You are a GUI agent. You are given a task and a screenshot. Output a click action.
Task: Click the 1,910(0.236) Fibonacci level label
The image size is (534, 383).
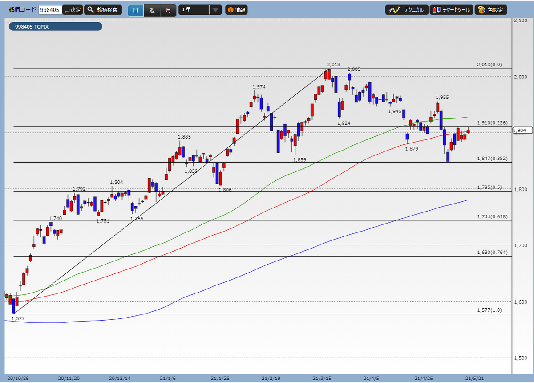(x=492, y=122)
